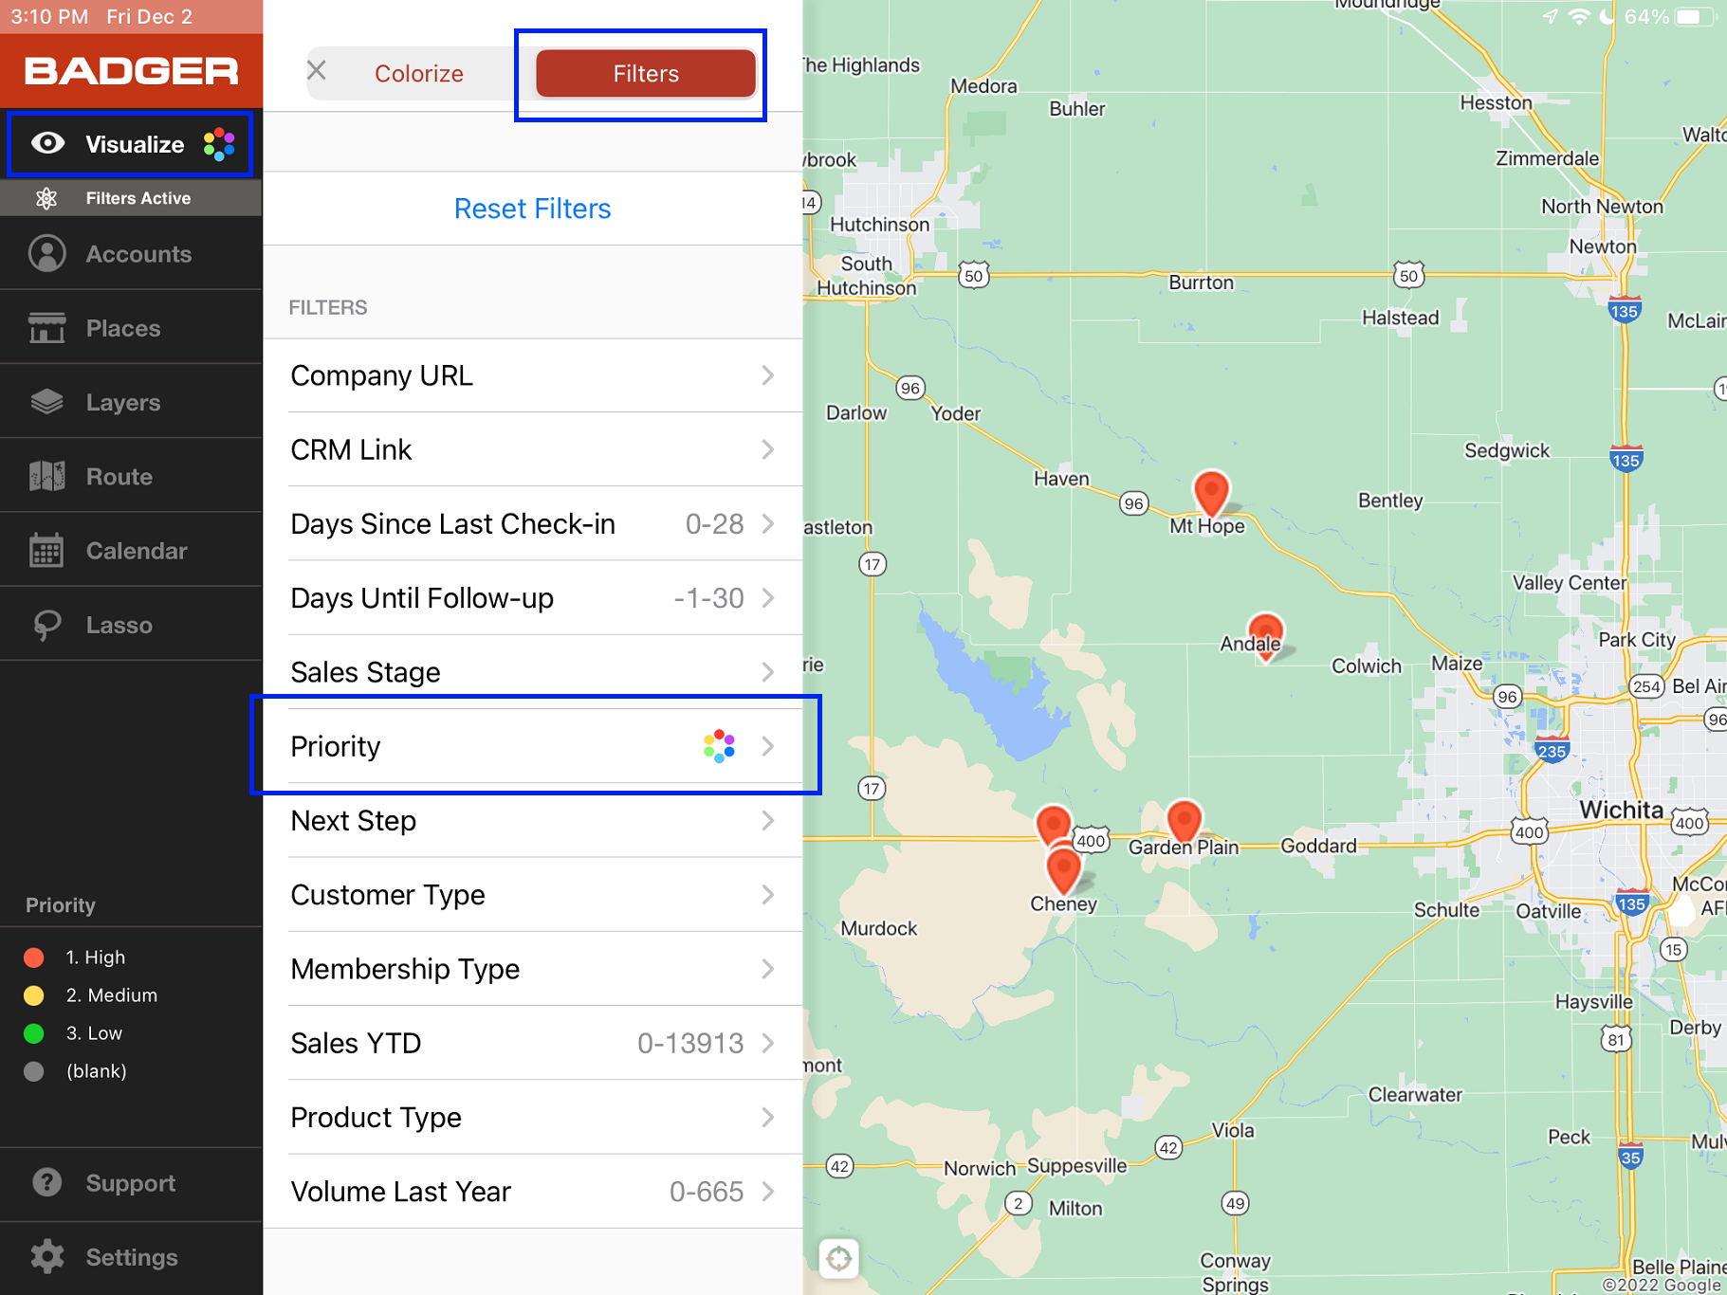Viewport: 1727px width, 1295px height.
Task: Open the Calendar menu item
Action: (132, 550)
